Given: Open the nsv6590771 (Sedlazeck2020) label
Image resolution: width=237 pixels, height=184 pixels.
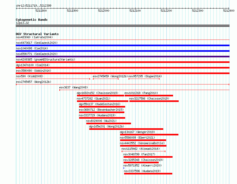Looking at the screenshot, I should (37, 54).
